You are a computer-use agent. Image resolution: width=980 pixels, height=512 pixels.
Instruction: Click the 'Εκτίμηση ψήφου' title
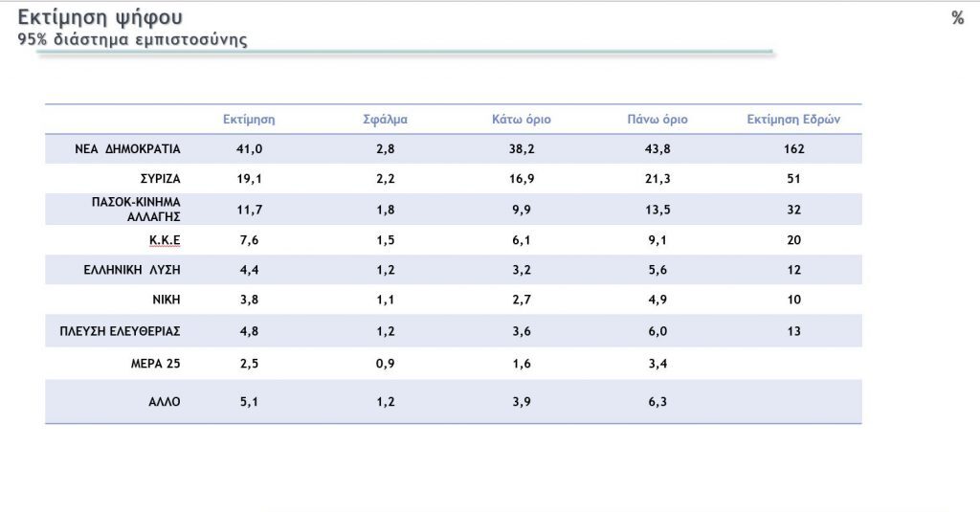coord(100,18)
